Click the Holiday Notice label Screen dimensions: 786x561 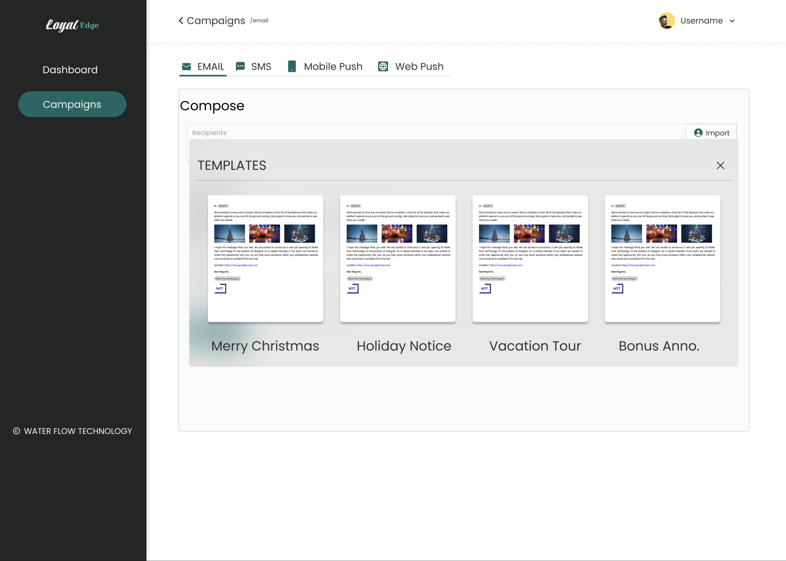[x=404, y=346]
